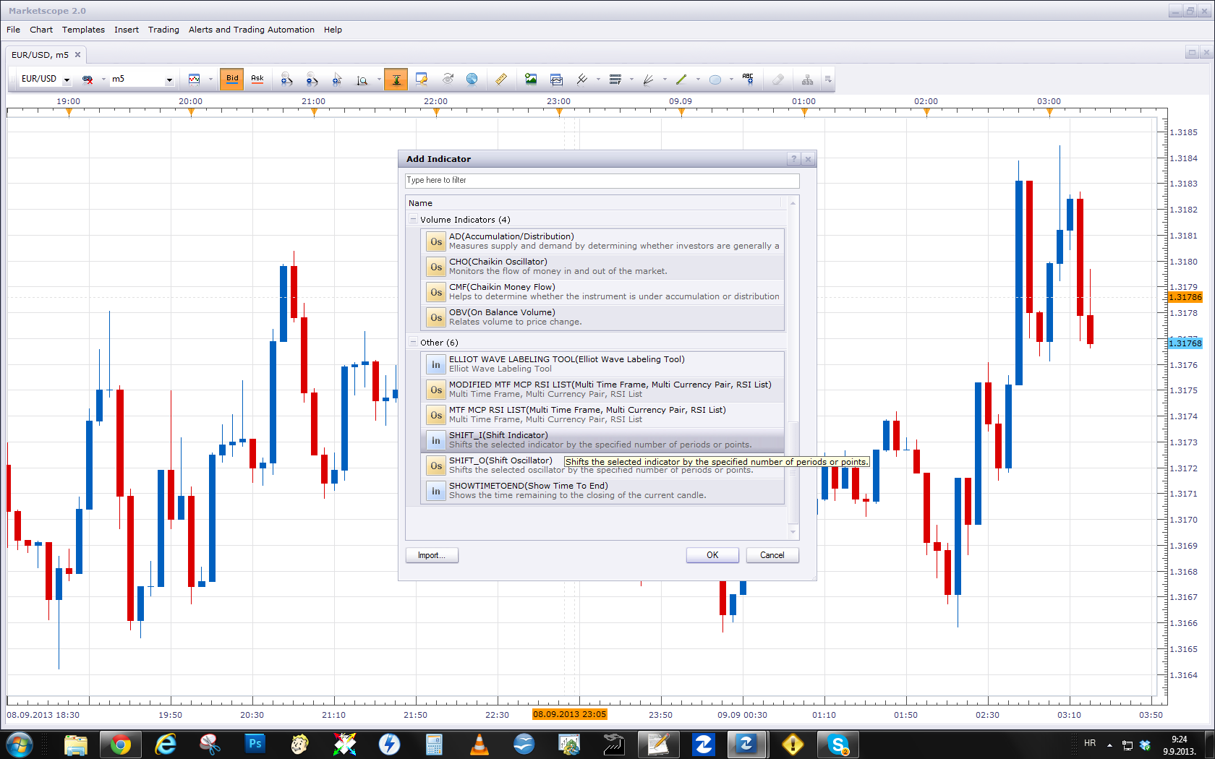Confirm with the OK button
1215x759 pixels.
click(x=712, y=555)
